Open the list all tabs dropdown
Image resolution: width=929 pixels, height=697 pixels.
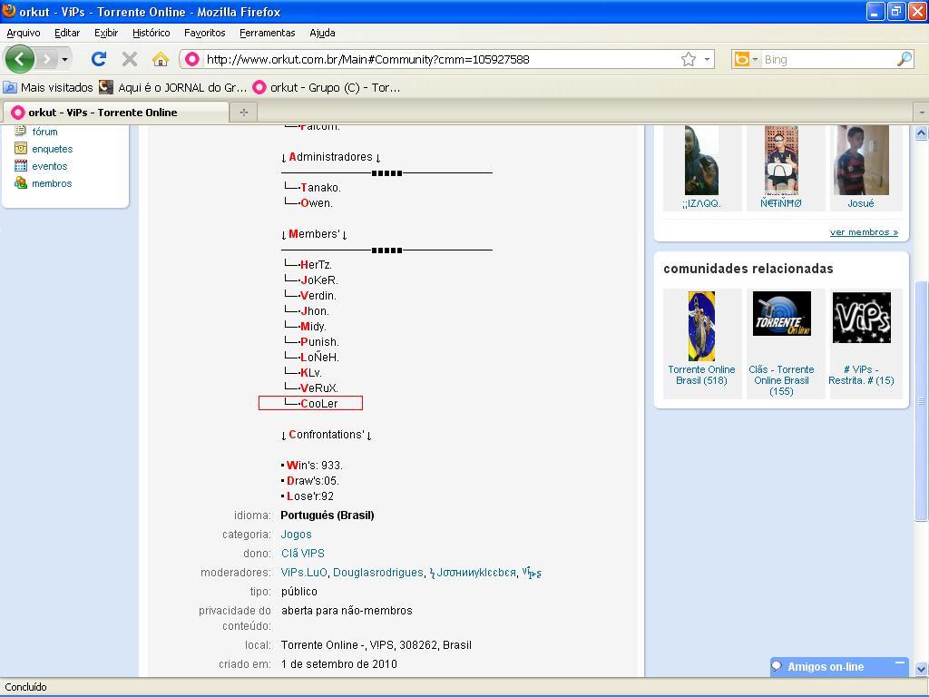[x=922, y=112]
